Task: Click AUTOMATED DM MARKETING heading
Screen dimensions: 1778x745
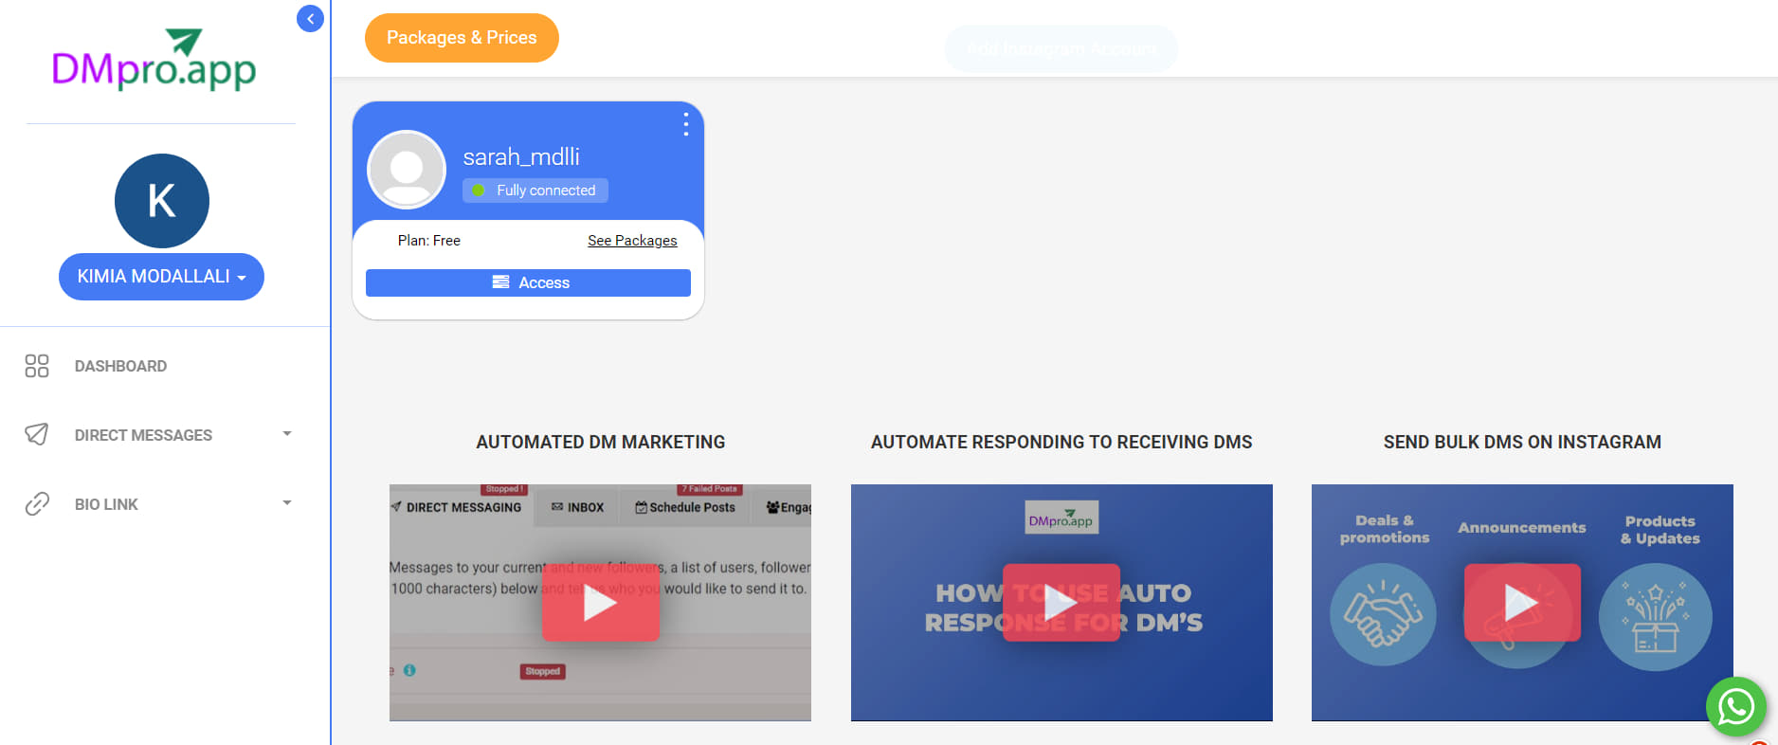Action: pyautogui.click(x=601, y=442)
